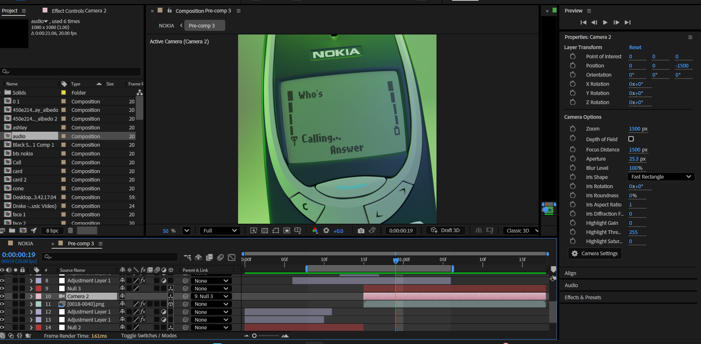The image size is (701, 344).
Task: Open the Full resolution dropdown
Action: tap(220, 231)
